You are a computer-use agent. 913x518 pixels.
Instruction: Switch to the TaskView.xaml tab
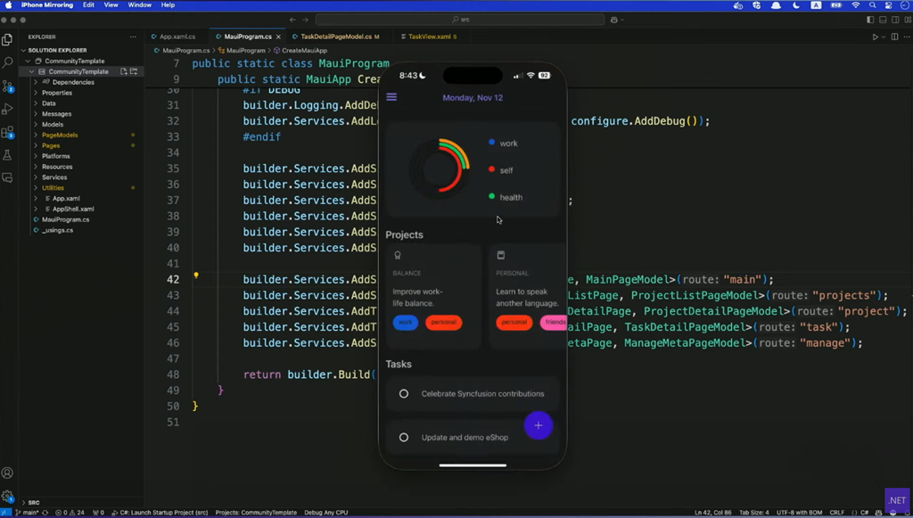pyautogui.click(x=429, y=37)
